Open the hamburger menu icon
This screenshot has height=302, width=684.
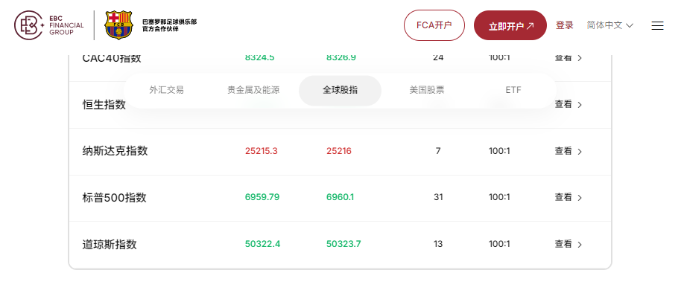tap(657, 26)
